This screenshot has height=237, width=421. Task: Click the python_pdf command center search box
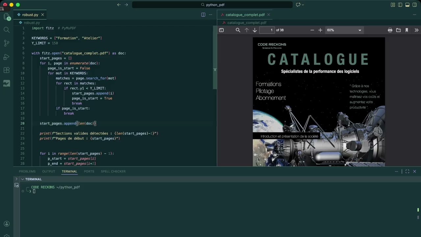[212, 5]
